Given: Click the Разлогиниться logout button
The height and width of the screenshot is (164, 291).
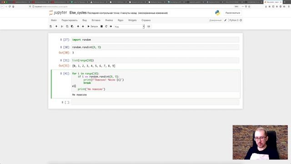Looking at the screenshot, I should [x=232, y=13].
